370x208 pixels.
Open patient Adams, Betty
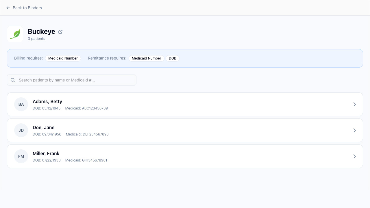click(x=185, y=104)
